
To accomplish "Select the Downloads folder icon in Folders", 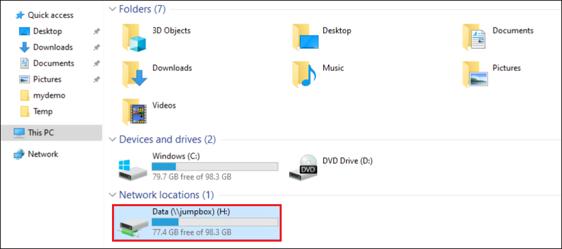I will pyautogui.click(x=135, y=74).
